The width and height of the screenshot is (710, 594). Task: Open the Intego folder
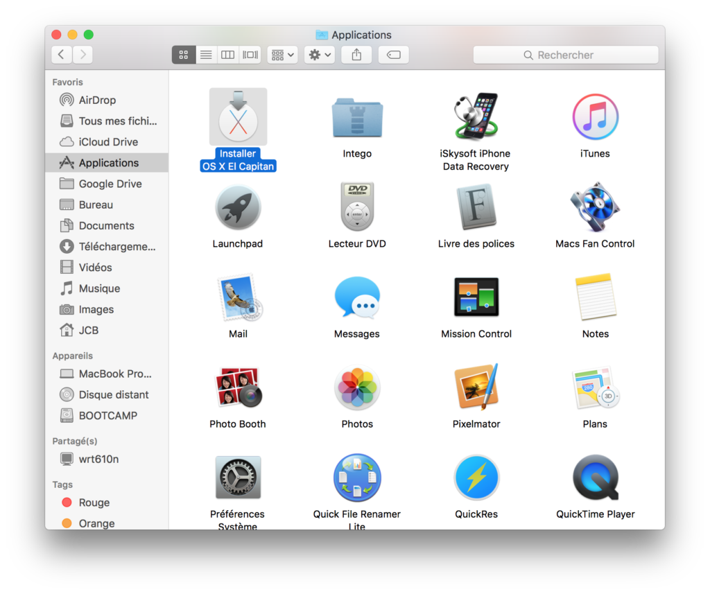(357, 117)
